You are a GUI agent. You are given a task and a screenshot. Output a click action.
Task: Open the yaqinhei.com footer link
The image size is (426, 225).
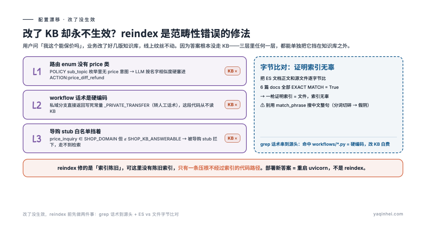click(x=388, y=214)
